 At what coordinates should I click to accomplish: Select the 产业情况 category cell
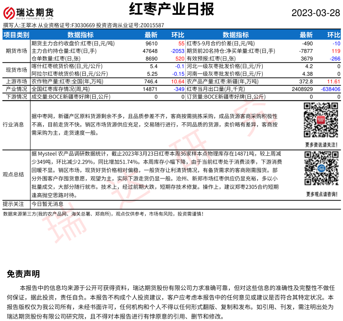coord(16,89)
